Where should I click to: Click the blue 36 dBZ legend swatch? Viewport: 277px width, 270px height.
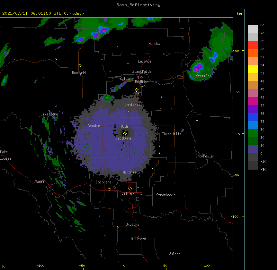pyautogui.click(x=253, y=117)
